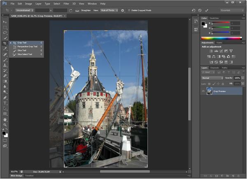Open the Rule of Thirds view dropdown

[x=109, y=10]
